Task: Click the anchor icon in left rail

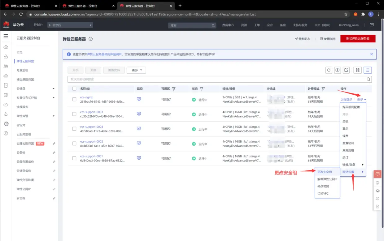Action: (x=6, y=114)
